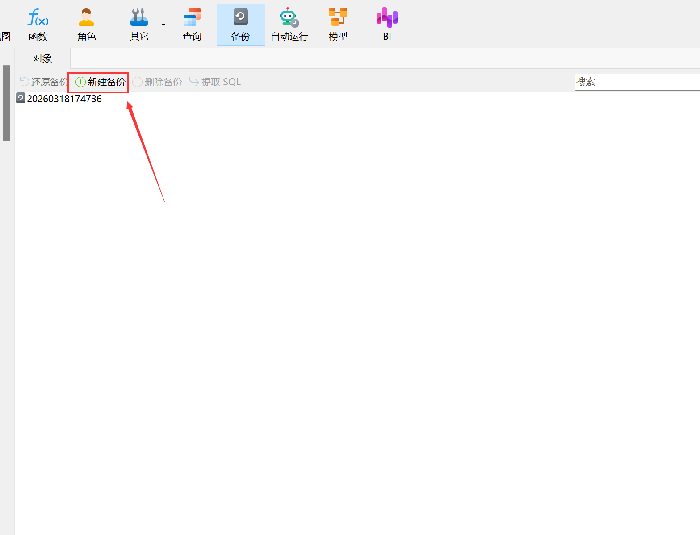The width and height of the screenshot is (700, 535).
Task: Click the 提取 SQL button
Action: 215,82
